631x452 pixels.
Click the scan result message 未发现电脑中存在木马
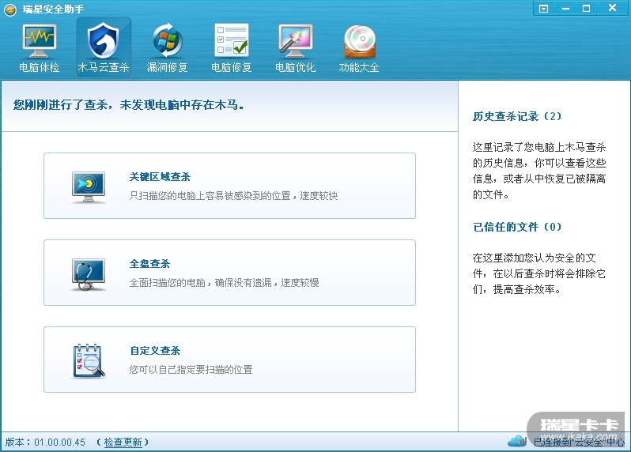(182, 105)
